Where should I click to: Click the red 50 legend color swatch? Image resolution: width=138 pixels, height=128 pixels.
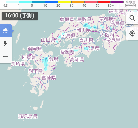(104, 2)
